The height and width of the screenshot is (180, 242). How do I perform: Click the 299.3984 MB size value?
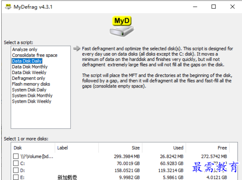(x=127, y=156)
